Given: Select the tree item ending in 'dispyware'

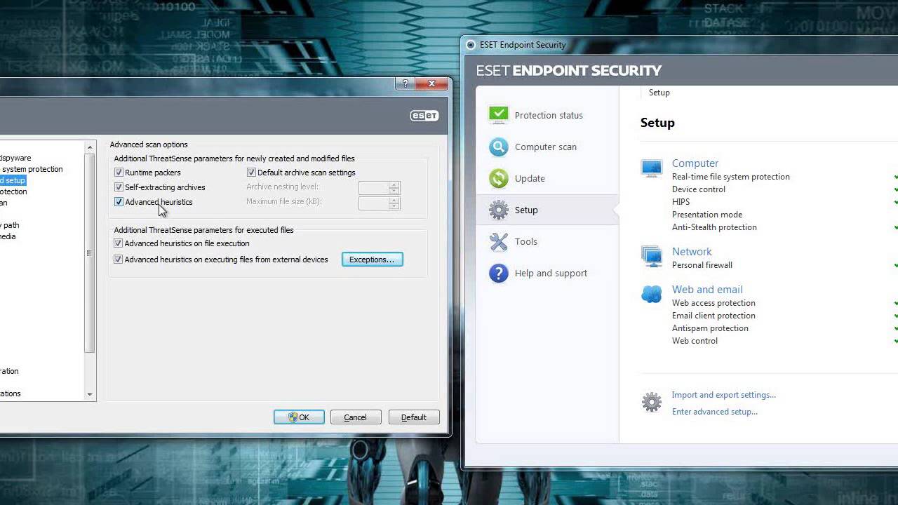Looking at the screenshot, I should [15, 158].
